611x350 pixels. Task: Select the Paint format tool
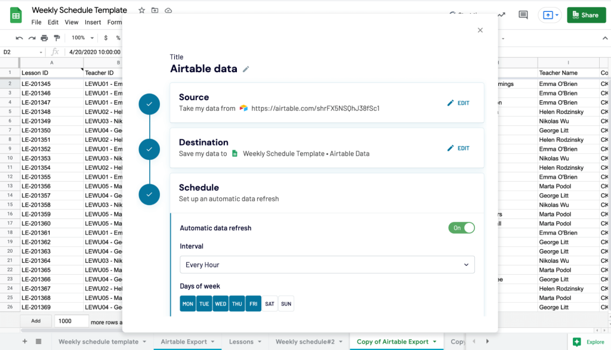click(x=57, y=37)
